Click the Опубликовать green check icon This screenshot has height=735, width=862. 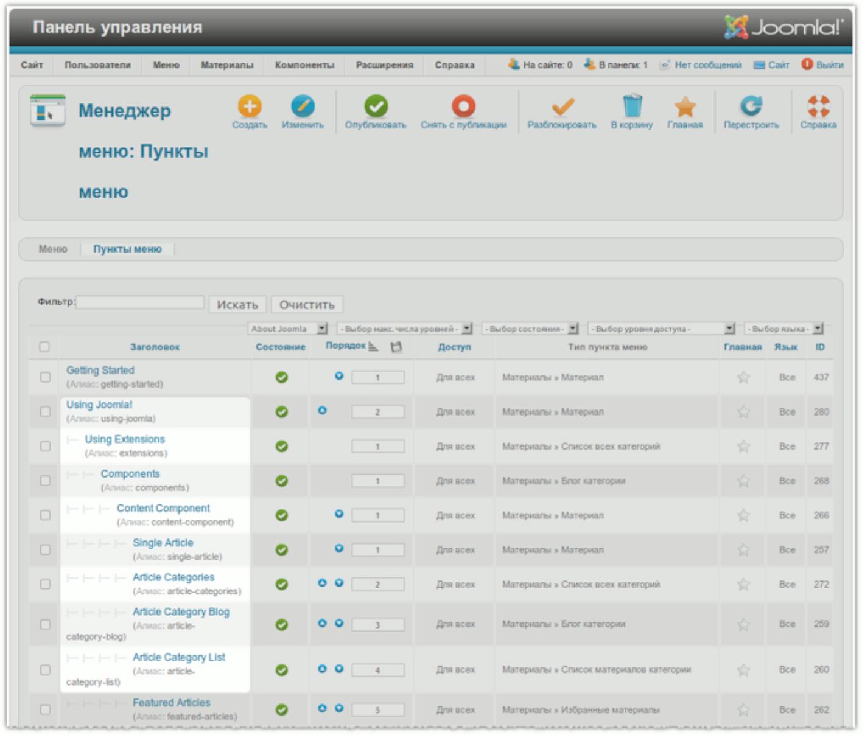pos(376,106)
